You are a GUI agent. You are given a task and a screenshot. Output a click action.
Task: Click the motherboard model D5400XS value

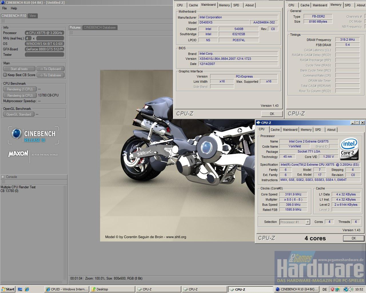224,22
